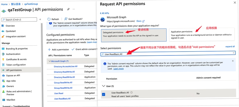Click the Owners people icon

tap(3, 86)
